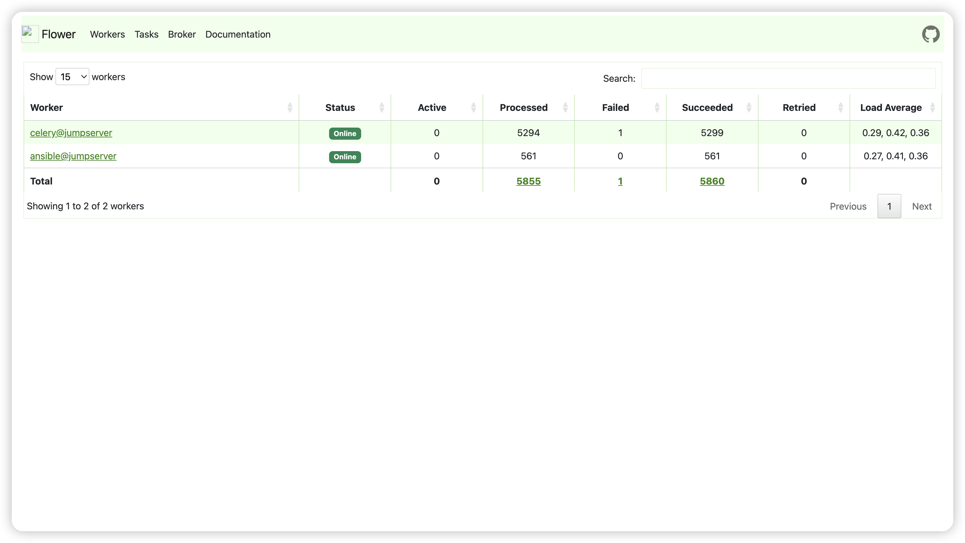The image size is (965, 543).
Task: Open the Show workers count dropdown
Action: pos(72,77)
